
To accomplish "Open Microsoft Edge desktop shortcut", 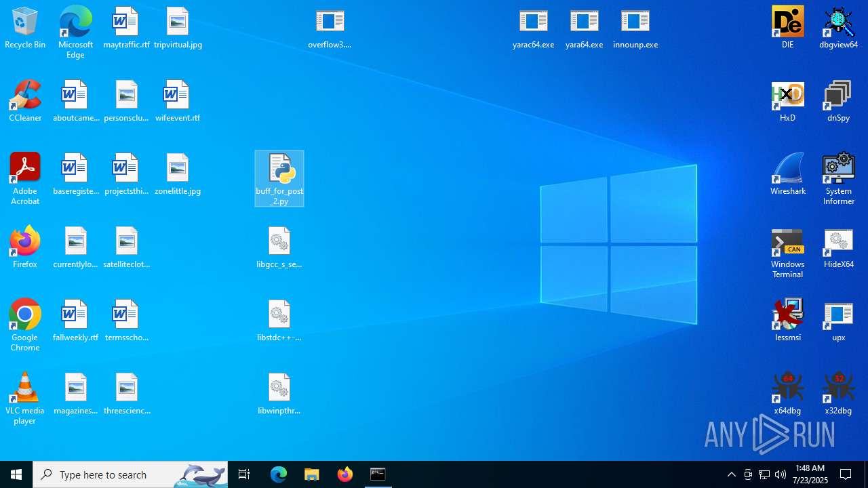I will (x=75, y=33).
